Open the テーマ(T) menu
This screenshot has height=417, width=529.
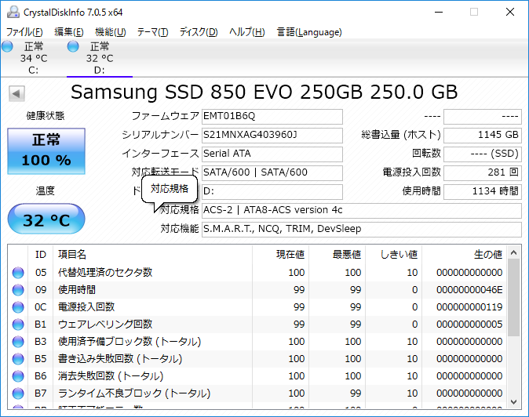pos(152,32)
